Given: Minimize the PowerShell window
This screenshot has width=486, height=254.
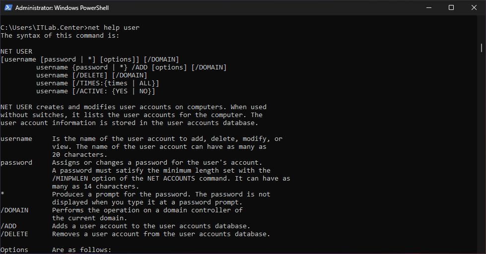Looking at the screenshot, I should pos(428,7).
